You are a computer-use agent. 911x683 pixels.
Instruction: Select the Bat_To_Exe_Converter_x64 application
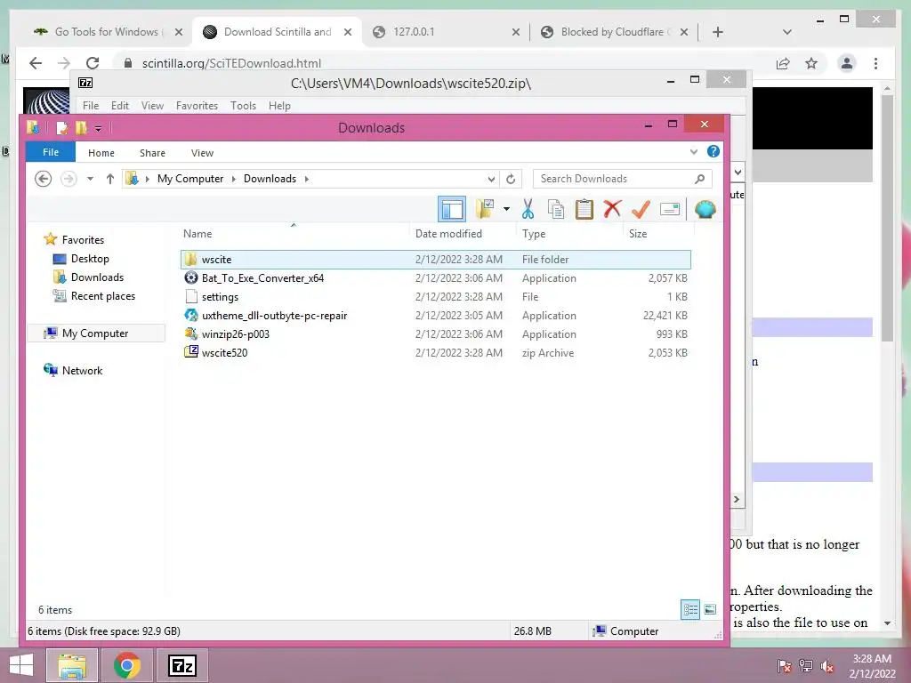(x=435, y=278)
